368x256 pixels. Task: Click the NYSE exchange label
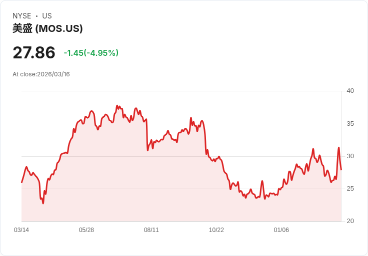pyautogui.click(x=22, y=16)
